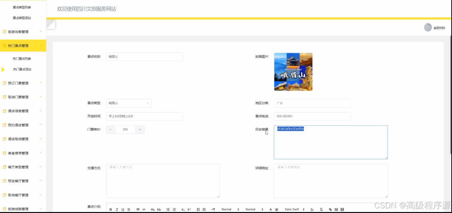Toggle text direction icon

click(x=213, y=209)
